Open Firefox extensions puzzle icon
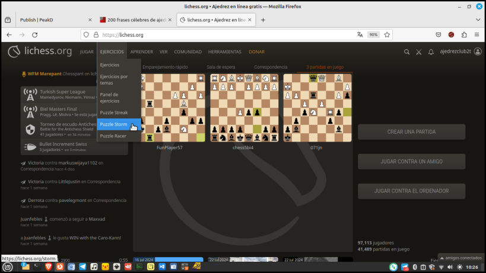Screen dimensions: 486x273 tap(464, 34)
